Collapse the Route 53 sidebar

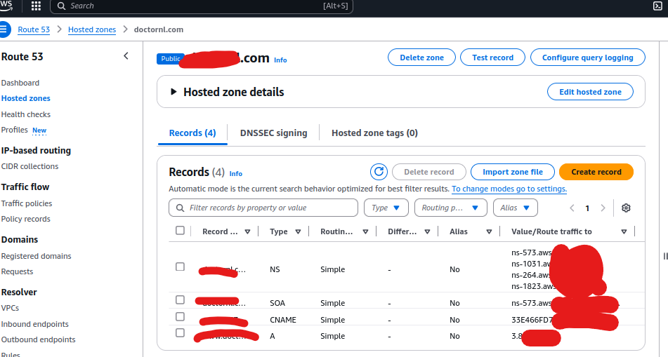pos(126,56)
